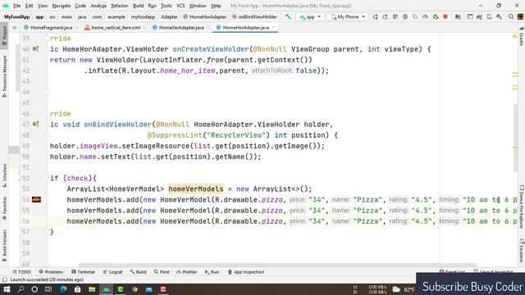This screenshot has width=525, height=295.
Task: Click override gutter icon on line 47
Action: [35, 125]
